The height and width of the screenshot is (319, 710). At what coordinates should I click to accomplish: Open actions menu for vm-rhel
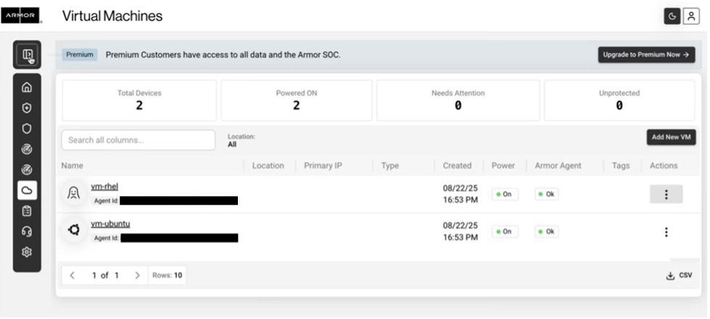pos(666,194)
